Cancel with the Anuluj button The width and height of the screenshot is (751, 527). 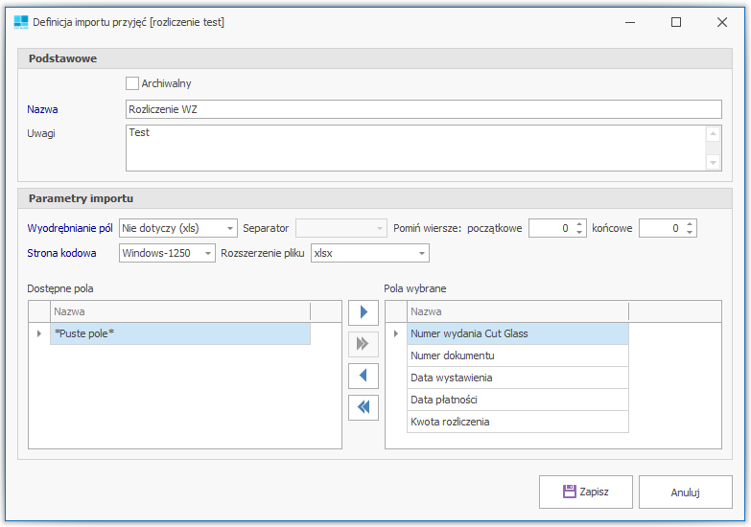tap(685, 492)
